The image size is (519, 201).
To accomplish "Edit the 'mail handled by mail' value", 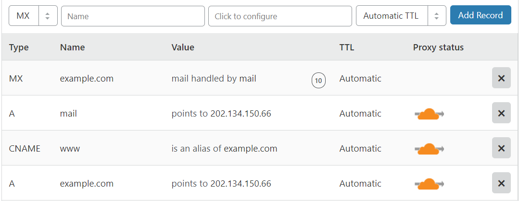I will [x=214, y=79].
